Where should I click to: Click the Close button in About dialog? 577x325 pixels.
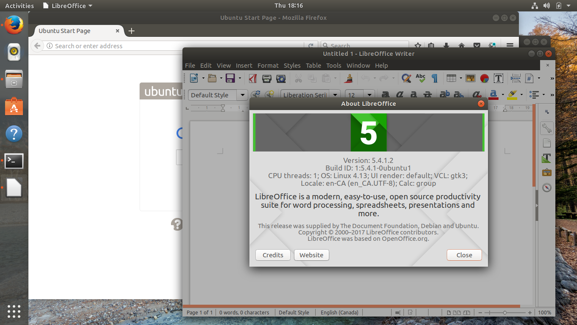coord(464,255)
